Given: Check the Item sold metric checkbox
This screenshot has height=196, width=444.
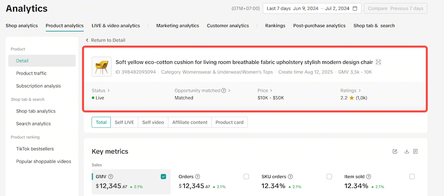Looking at the screenshot, I should tap(412, 177).
